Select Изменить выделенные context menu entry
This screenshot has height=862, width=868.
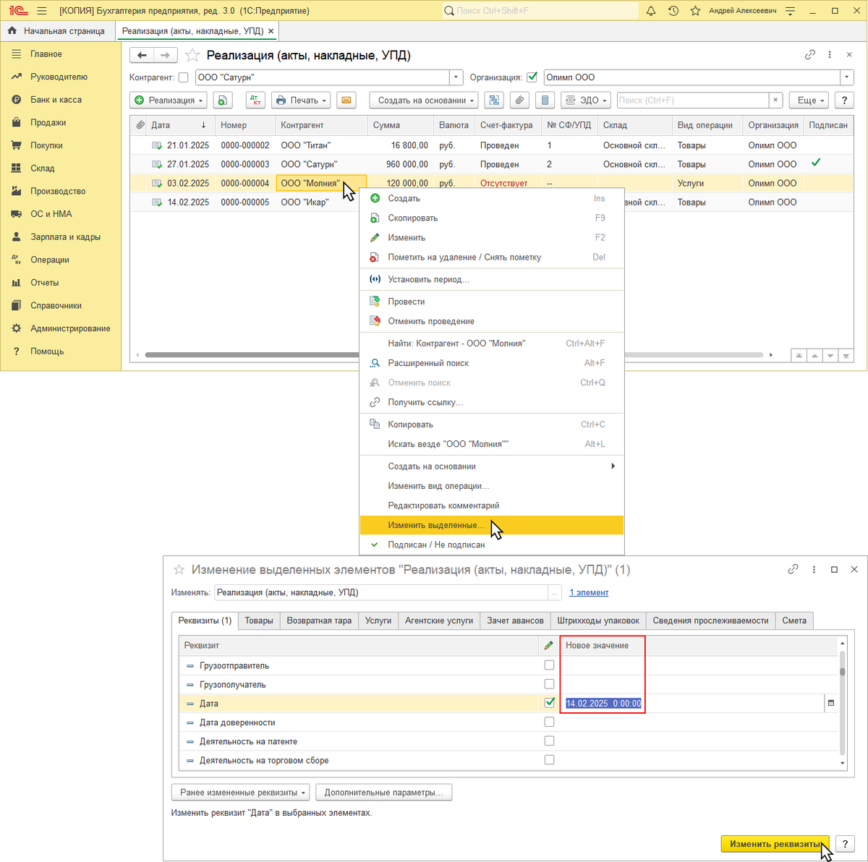492,525
